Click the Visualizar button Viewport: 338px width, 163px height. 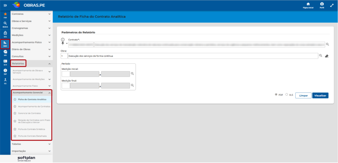click(320, 96)
